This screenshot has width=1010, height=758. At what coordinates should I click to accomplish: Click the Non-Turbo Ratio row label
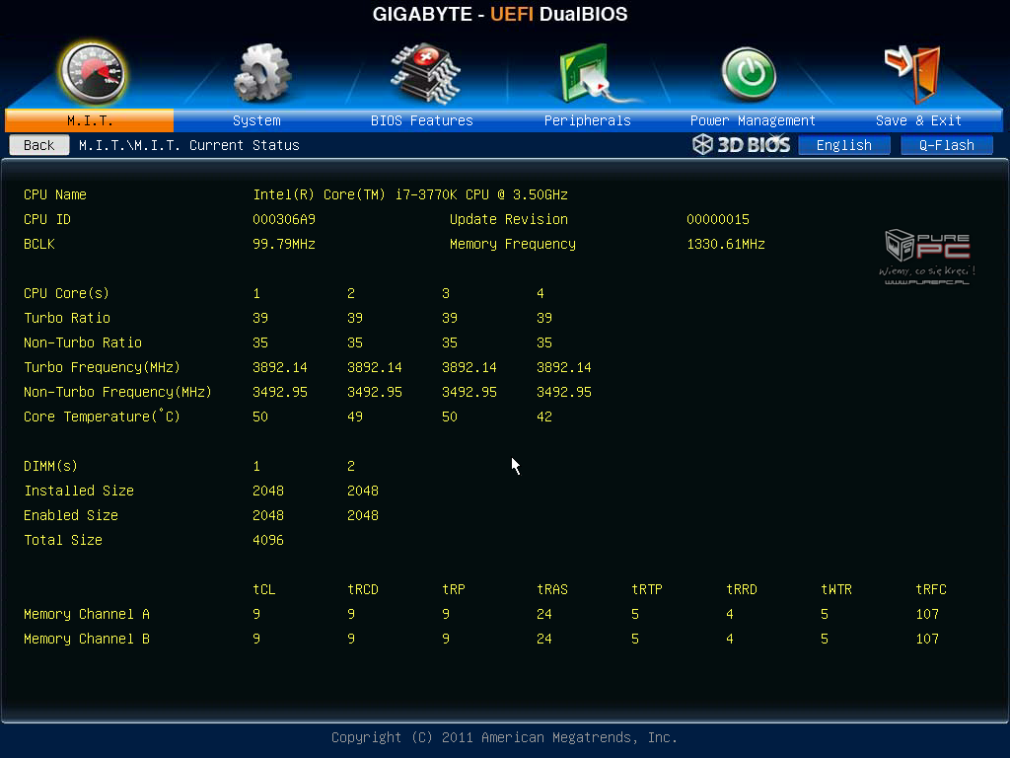(83, 342)
